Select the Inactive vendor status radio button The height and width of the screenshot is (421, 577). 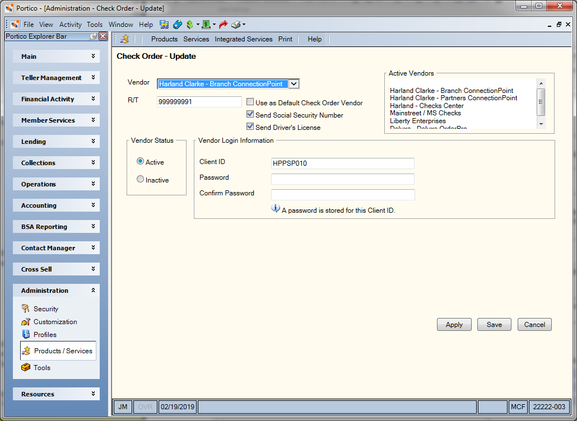[x=140, y=180]
